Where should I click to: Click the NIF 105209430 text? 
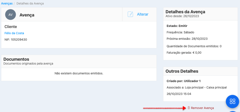16,39
